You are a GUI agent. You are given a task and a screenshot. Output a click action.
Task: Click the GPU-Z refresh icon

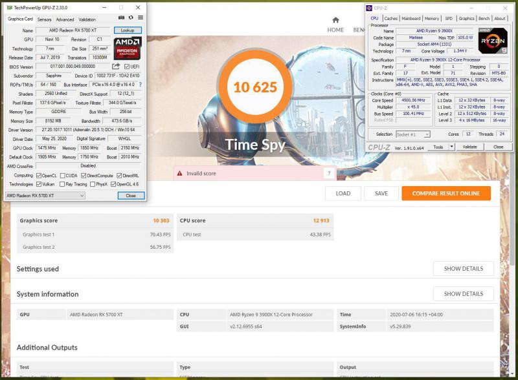(x=131, y=18)
